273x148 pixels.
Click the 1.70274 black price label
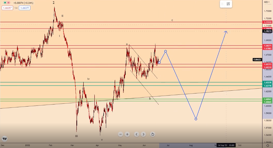pos(268,31)
